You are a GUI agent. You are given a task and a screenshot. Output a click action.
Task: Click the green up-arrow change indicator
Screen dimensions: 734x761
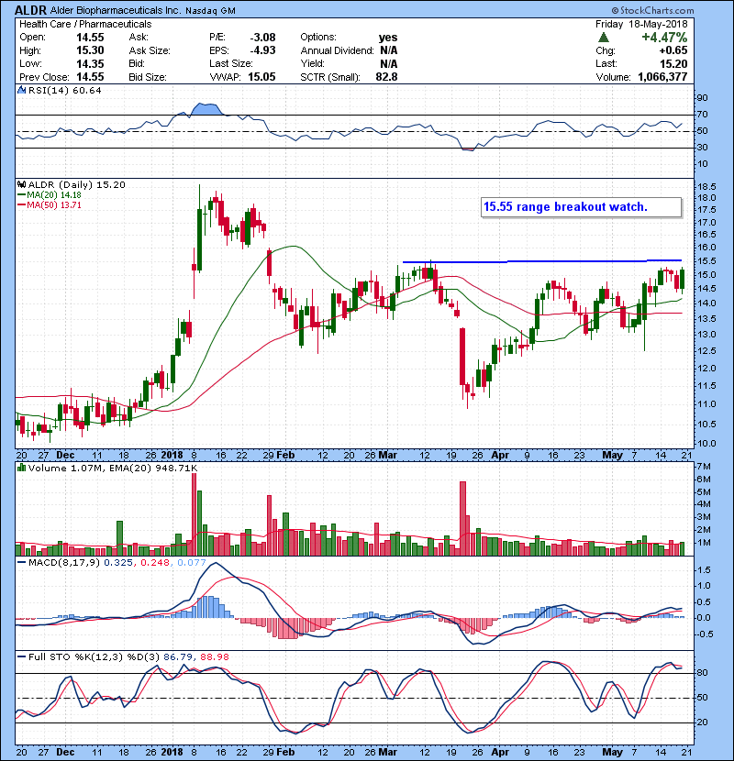click(x=604, y=38)
